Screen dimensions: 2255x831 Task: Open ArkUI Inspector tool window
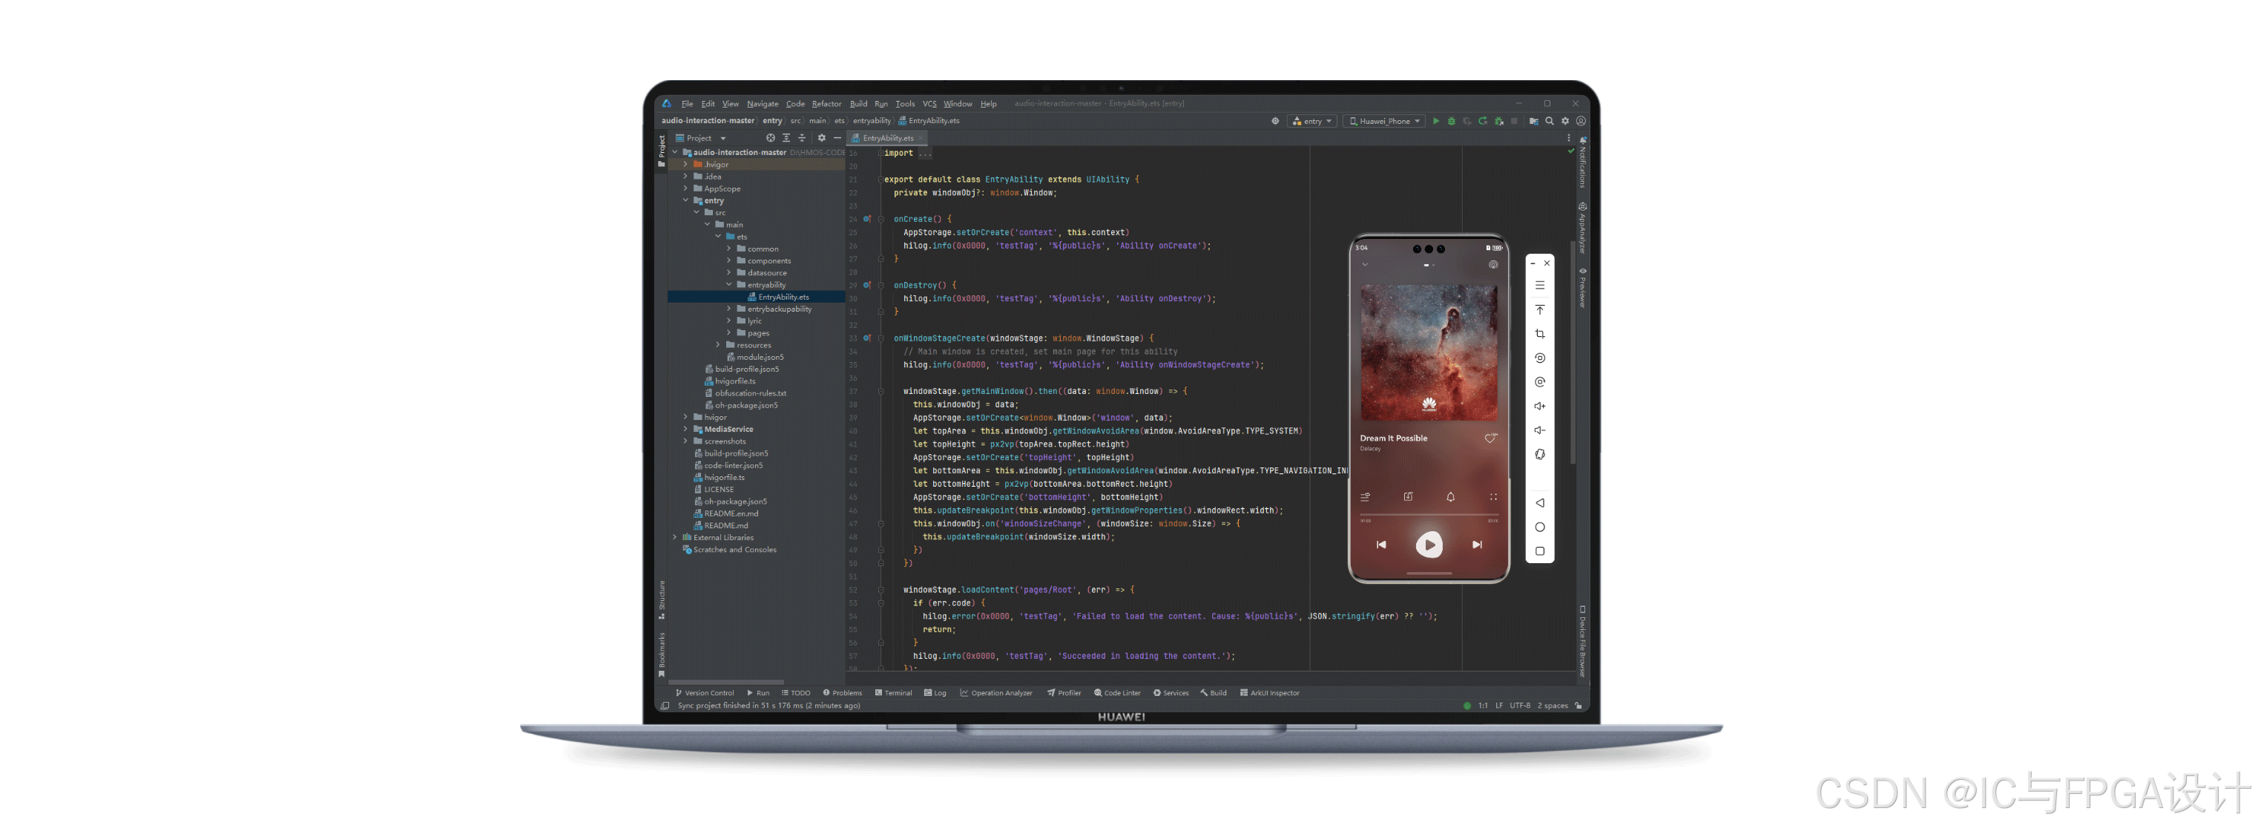point(1269,693)
